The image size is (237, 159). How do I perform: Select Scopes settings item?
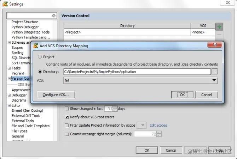[x=17, y=48]
